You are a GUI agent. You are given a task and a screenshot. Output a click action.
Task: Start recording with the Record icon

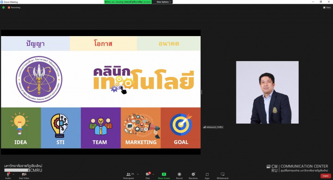179,174
